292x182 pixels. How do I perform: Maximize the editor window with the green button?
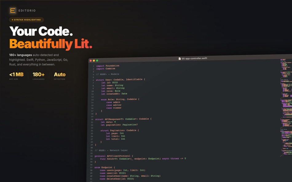97,61
